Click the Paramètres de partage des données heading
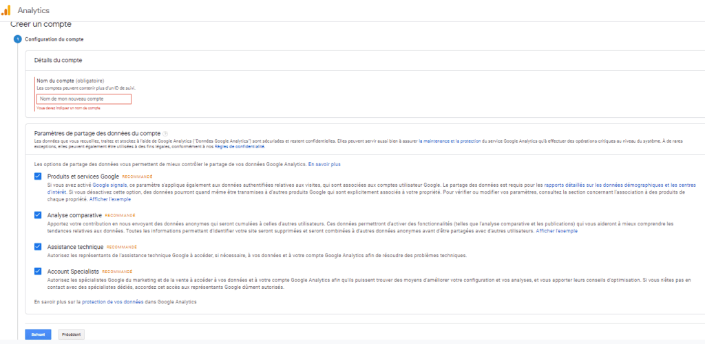 (97, 133)
